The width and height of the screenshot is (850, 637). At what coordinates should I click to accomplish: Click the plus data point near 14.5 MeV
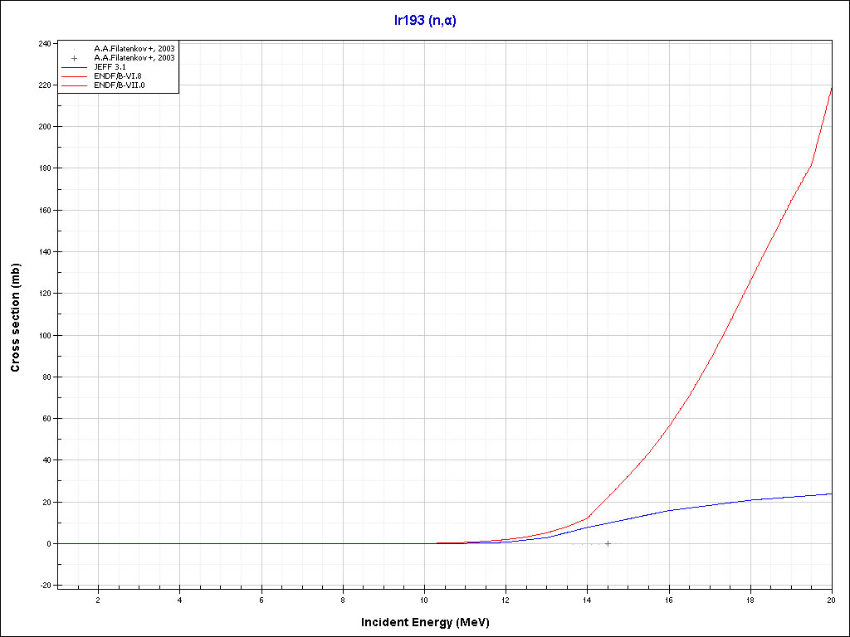(x=608, y=544)
